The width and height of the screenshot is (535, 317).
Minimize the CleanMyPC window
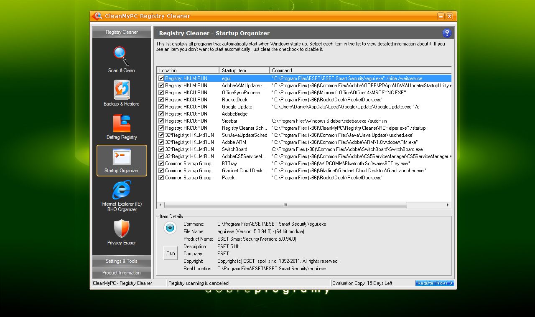441,16
